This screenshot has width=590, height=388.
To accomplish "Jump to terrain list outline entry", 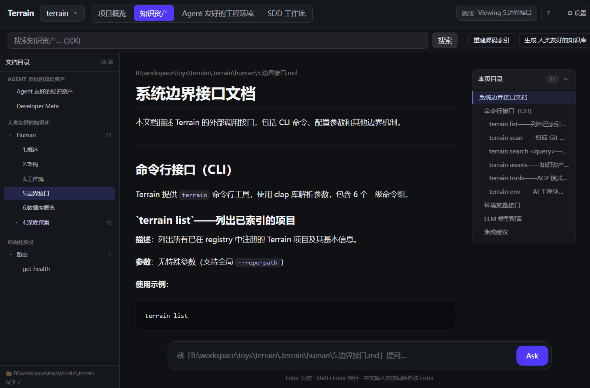I will point(524,124).
